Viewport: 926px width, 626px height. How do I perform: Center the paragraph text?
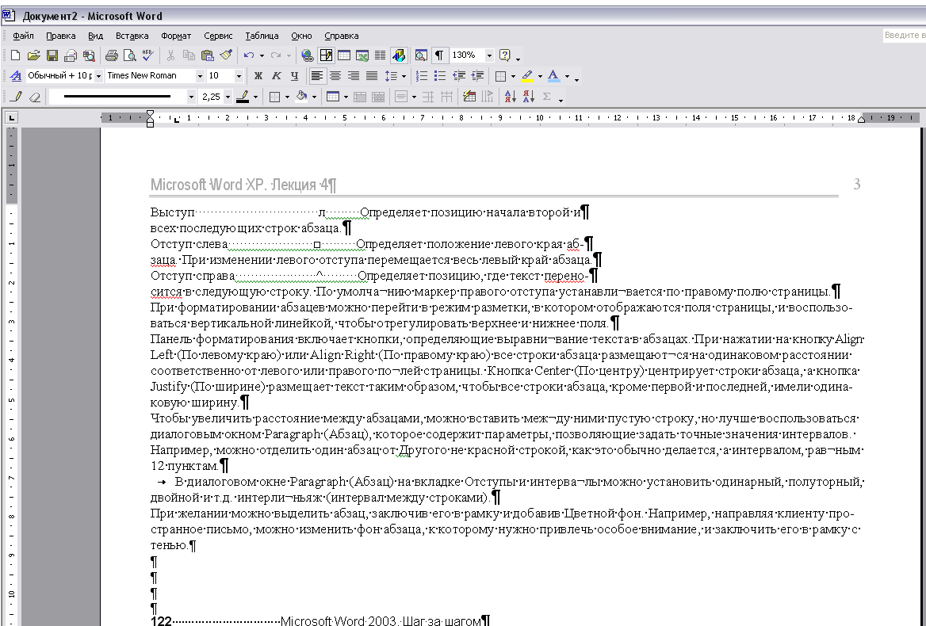pyautogui.click(x=335, y=75)
